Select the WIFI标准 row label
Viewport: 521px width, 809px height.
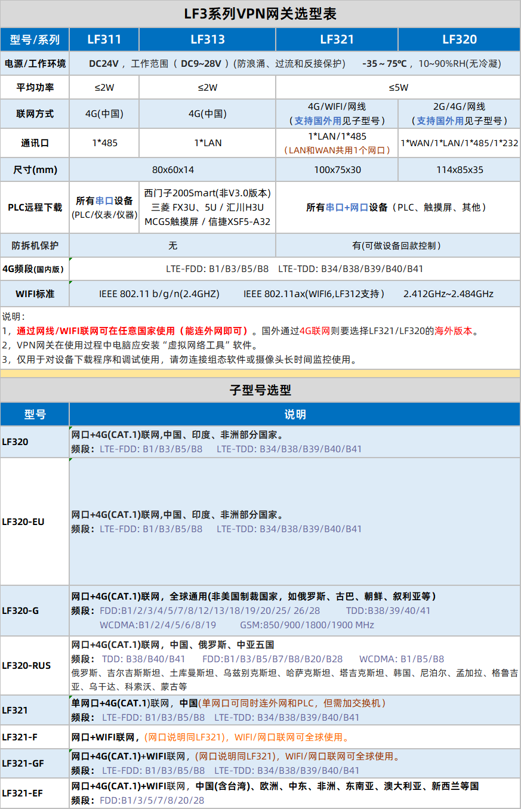(x=35, y=294)
